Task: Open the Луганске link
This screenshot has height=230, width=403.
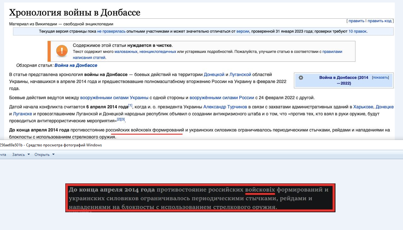Action: (x=23, y=114)
